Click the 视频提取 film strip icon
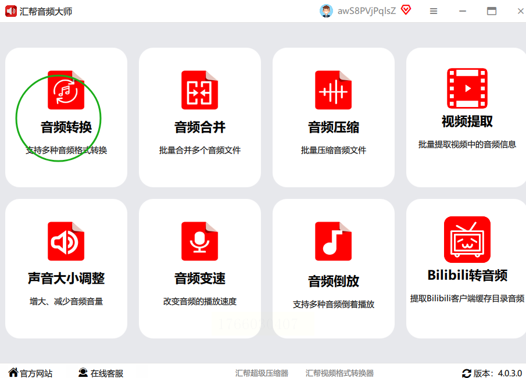526x378 pixels. (x=467, y=88)
